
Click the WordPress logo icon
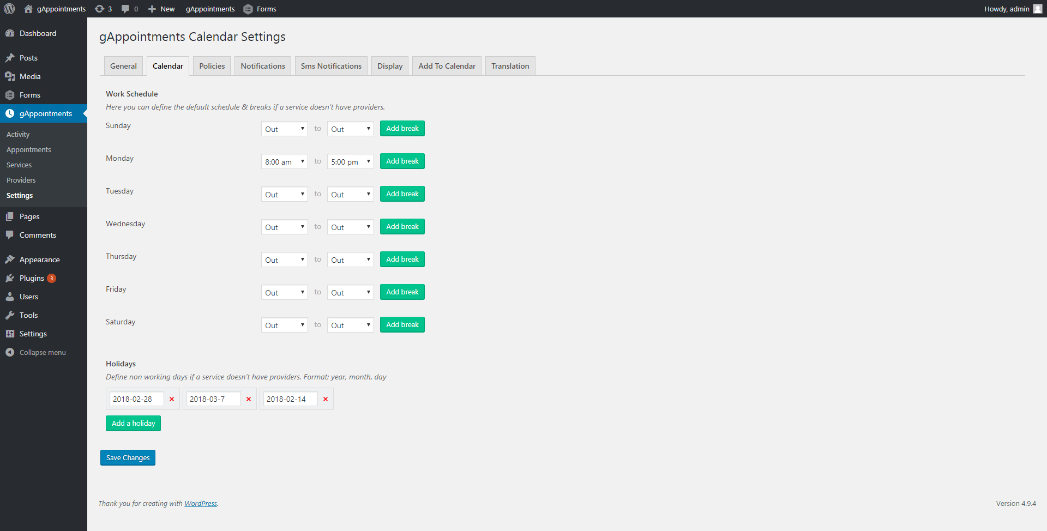click(x=9, y=9)
